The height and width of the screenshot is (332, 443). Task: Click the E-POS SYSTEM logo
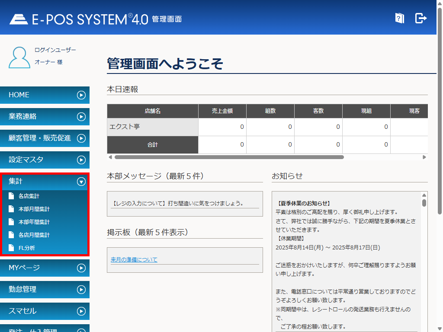(x=79, y=19)
